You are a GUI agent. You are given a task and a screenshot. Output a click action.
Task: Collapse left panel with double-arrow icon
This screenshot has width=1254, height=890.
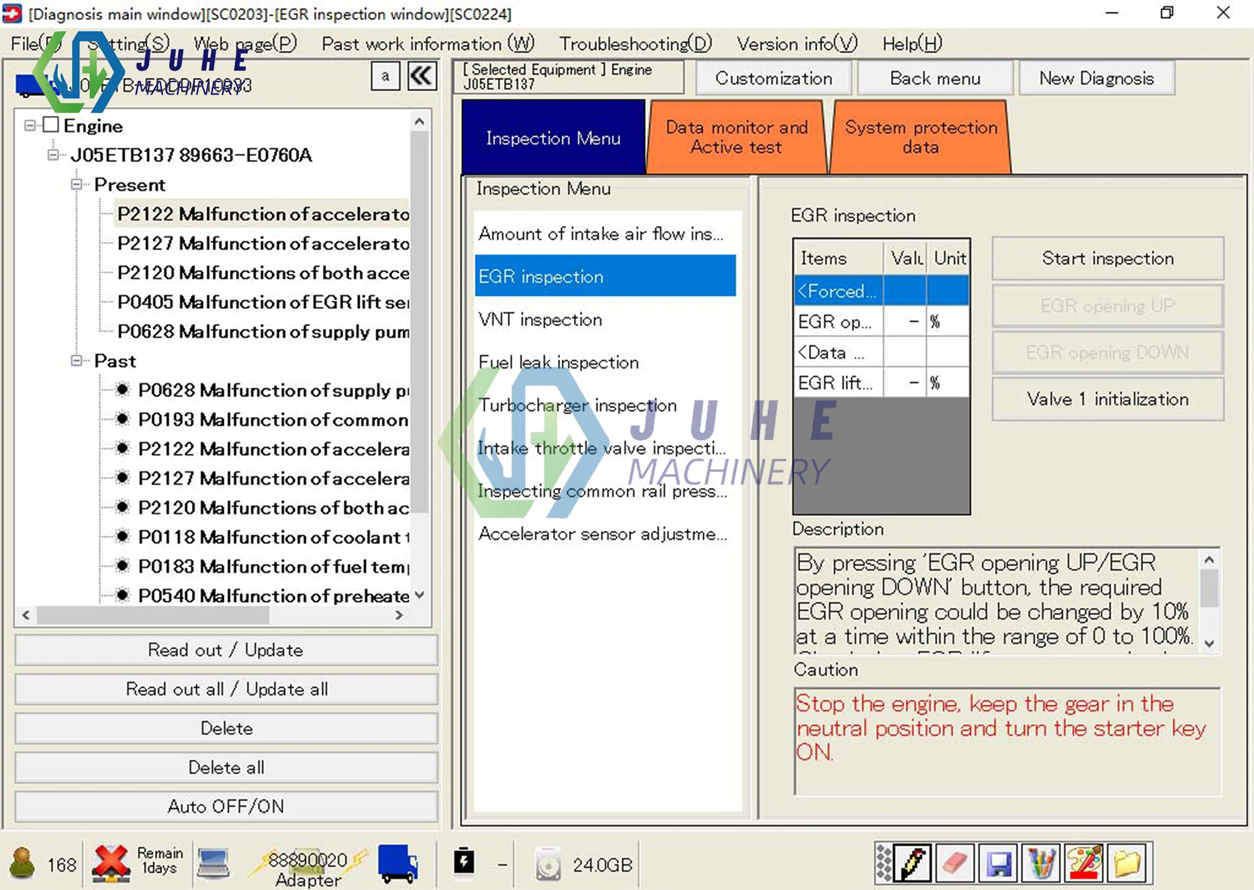pyautogui.click(x=422, y=77)
